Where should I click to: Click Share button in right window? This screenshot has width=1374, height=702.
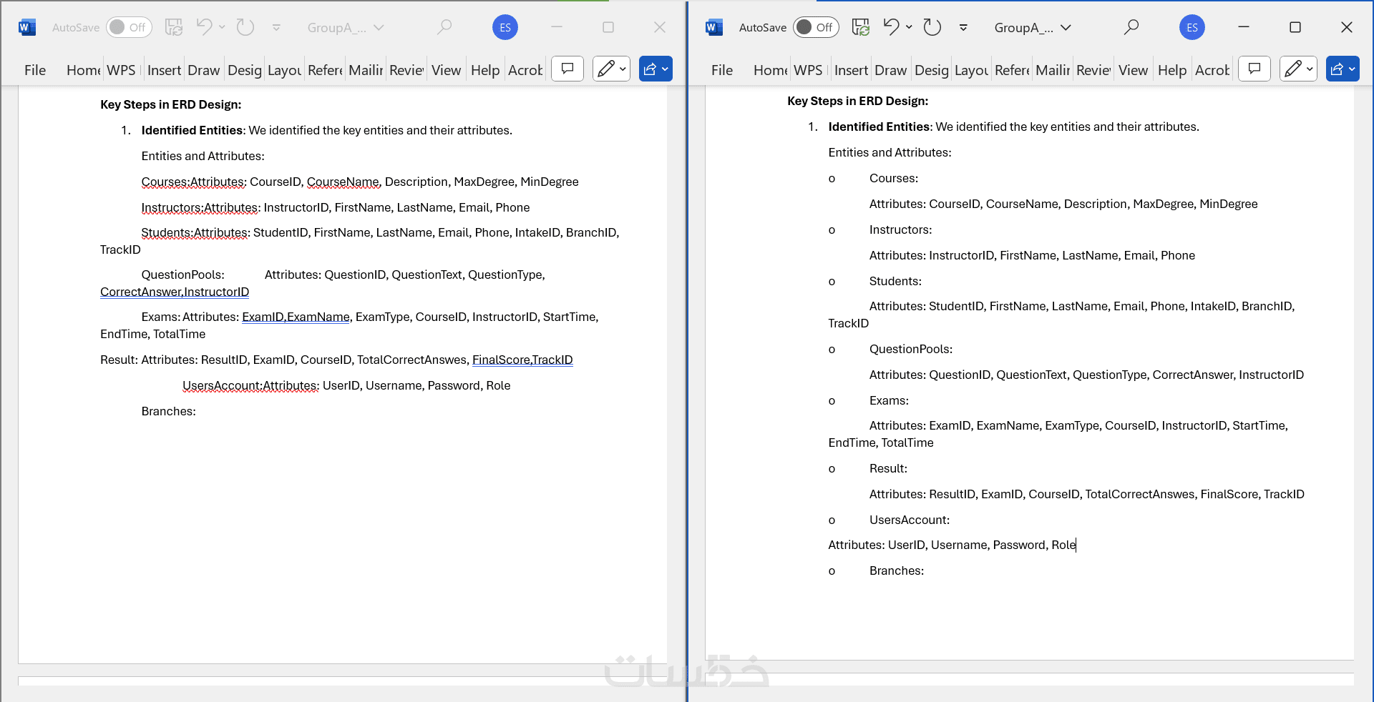click(x=1343, y=69)
